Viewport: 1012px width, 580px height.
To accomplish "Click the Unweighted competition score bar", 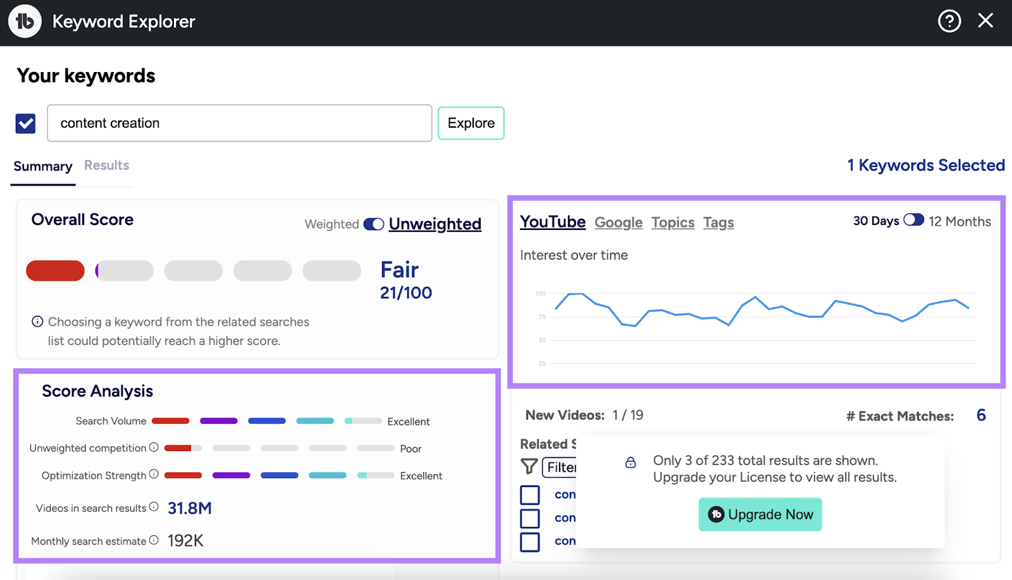I will [279, 448].
